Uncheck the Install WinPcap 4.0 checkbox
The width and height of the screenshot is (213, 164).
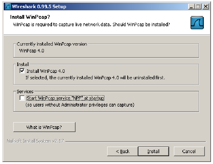[22, 71]
